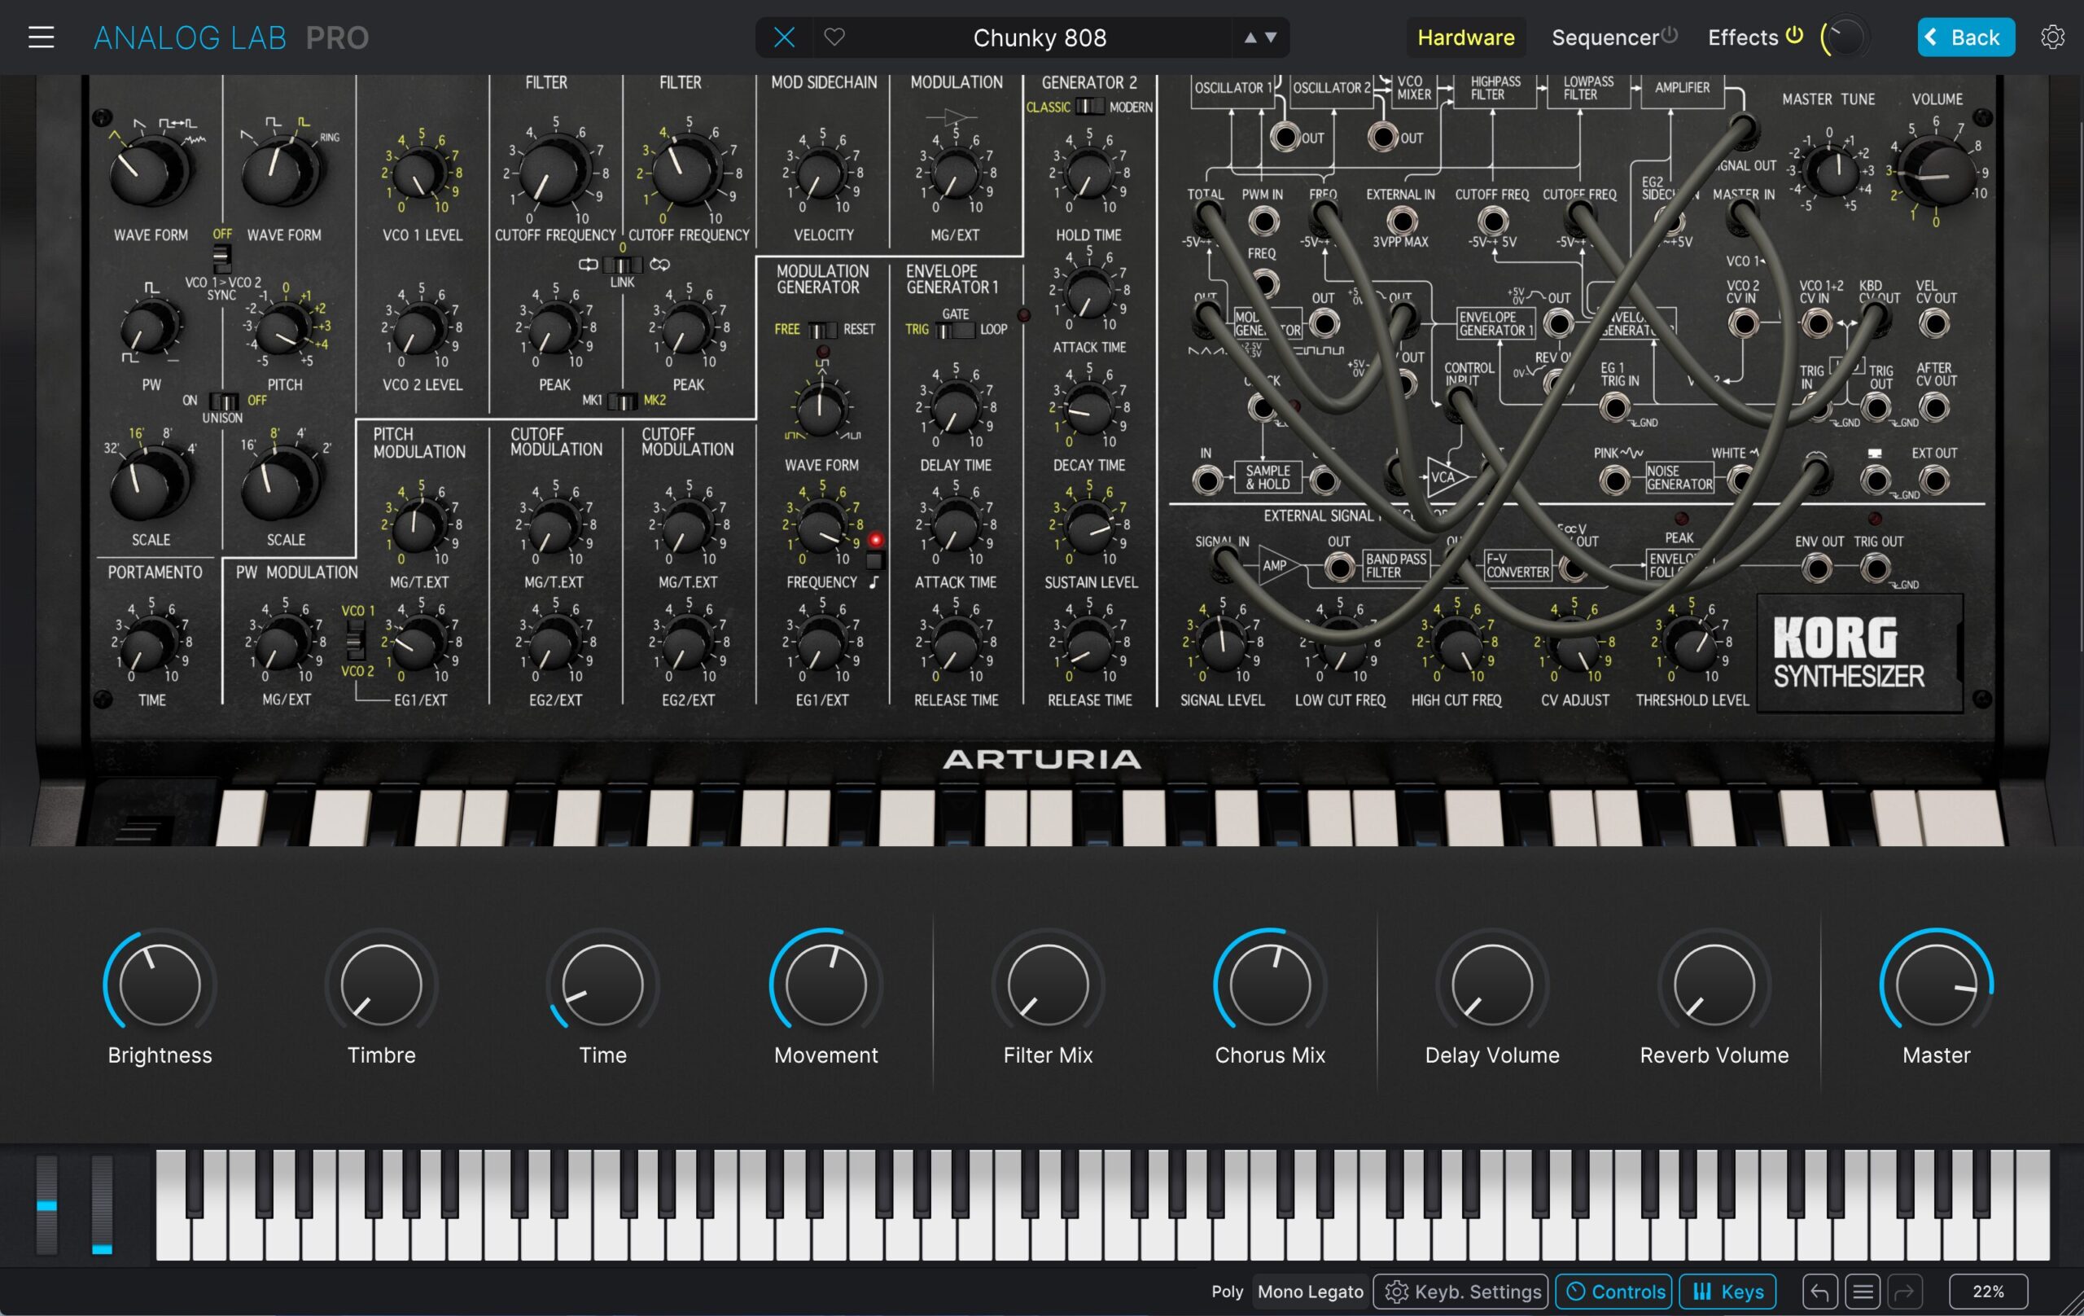2084x1316 pixels.
Task: Open the settings gear icon
Action: coord(2052,37)
